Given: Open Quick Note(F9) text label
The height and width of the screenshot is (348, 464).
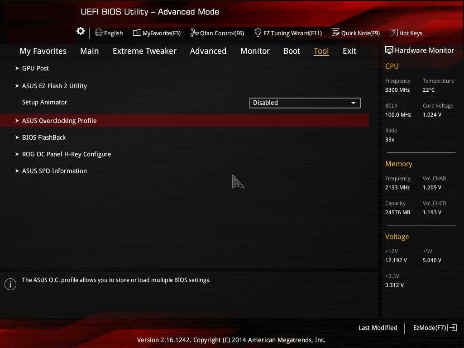Looking at the screenshot, I should [x=360, y=33].
